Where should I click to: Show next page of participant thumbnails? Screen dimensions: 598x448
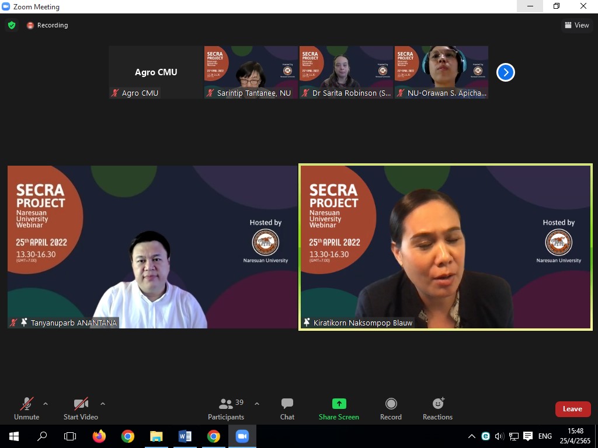[x=506, y=72]
